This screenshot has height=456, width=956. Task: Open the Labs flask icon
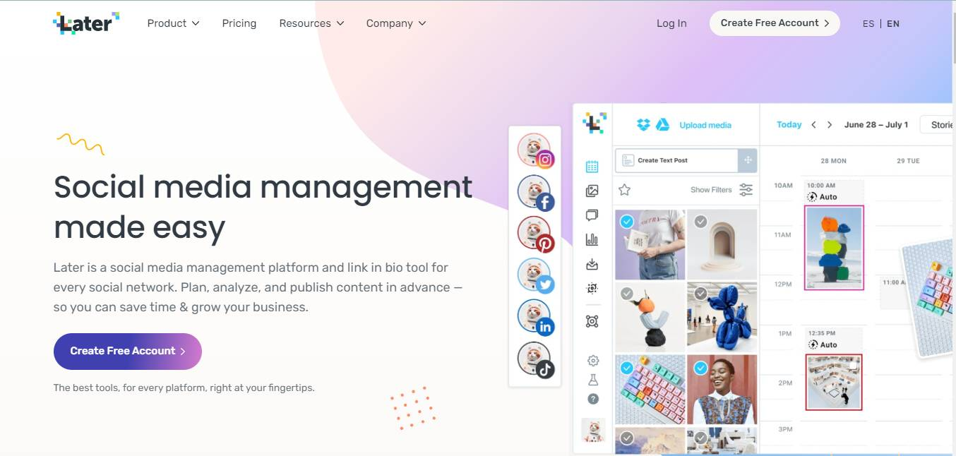(x=593, y=380)
